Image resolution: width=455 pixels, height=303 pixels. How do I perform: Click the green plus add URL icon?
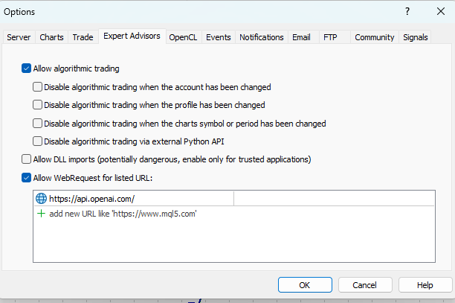click(x=42, y=213)
